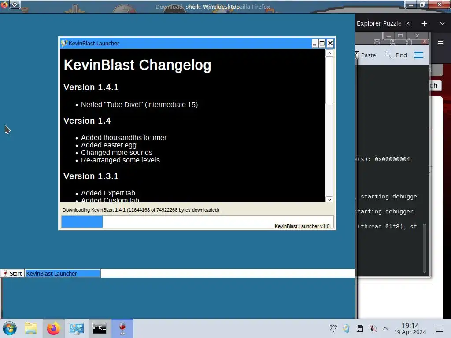The image size is (451, 338).
Task: Click the 'Version 1.4.1' heading
Action: pos(91,88)
